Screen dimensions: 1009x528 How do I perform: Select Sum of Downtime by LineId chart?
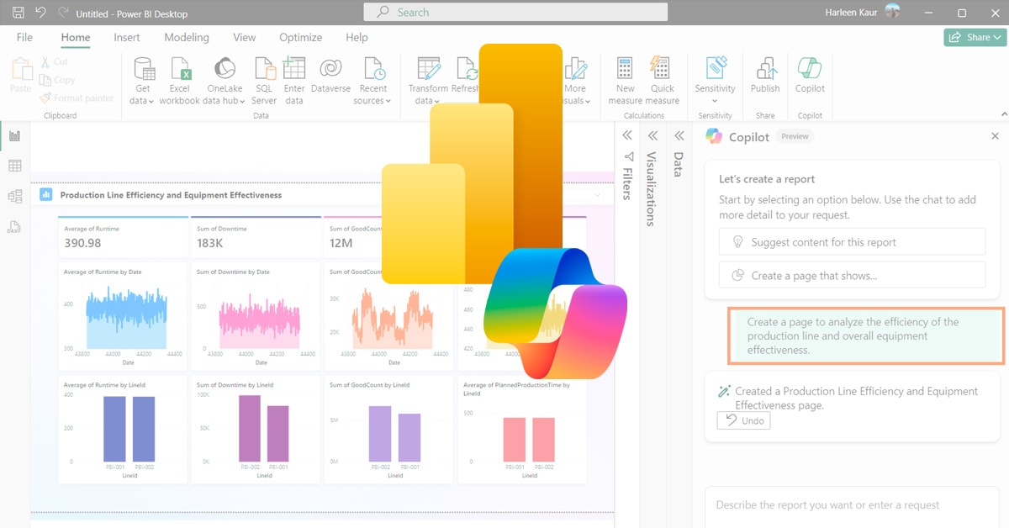(256, 430)
